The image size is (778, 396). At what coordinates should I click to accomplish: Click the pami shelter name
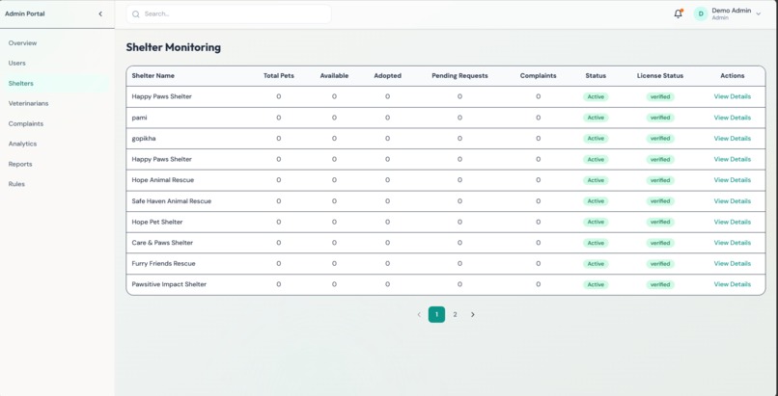pos(139,118)
